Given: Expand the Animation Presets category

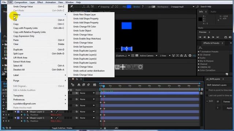Looking at the screenshot, I should (199, 52).
